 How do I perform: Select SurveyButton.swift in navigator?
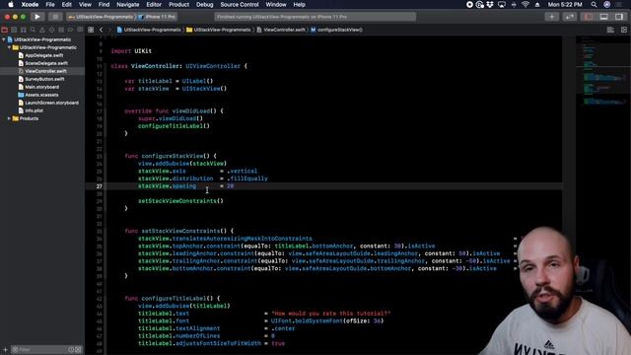(44, 79)
